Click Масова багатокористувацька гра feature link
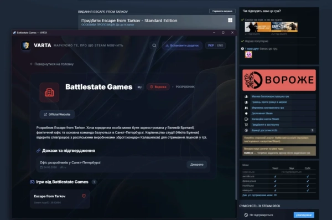332x220 pixels. (x=270, y=96)
